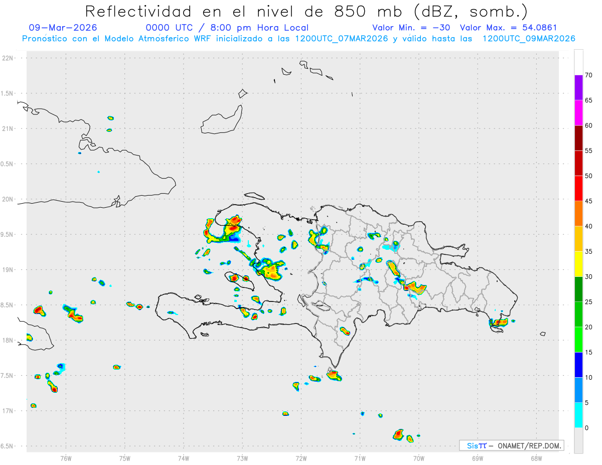Click the color scale label "45"
This screenshot has height=465, width=602.
(588, 201)
